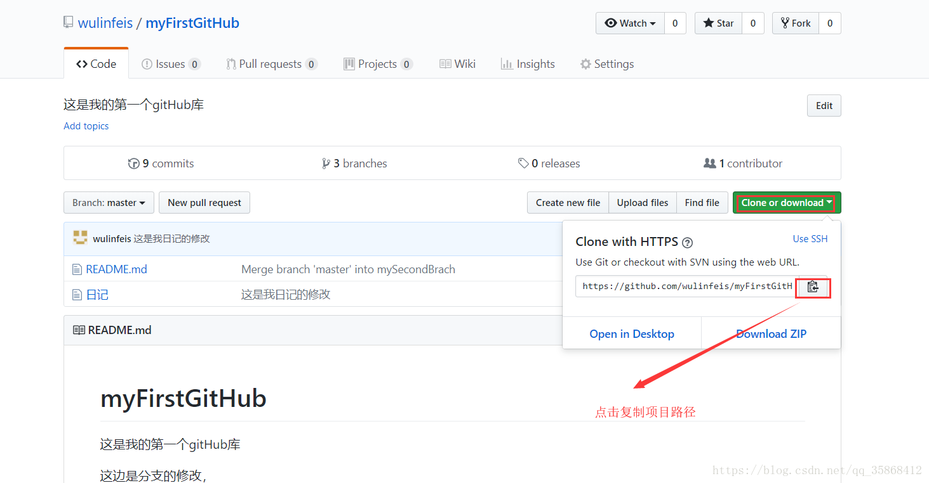
Task: Open the Wiki tab
Action: (x=457, y=64)
